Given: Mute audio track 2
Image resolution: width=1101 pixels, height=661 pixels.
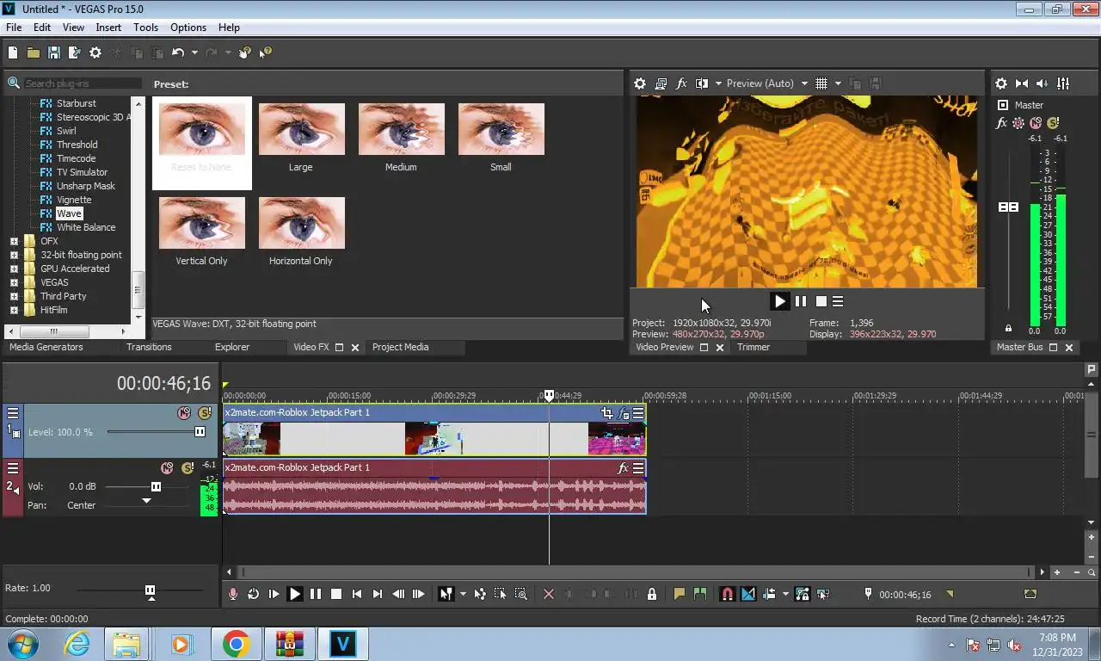Looking at the screenshot, I should [x=167, y=468].
